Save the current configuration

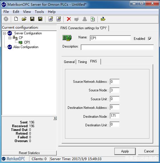click(x=32, y=19)
